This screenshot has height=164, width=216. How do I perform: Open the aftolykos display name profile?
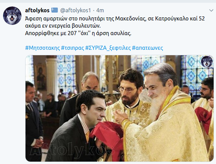[x=37, y=10]
